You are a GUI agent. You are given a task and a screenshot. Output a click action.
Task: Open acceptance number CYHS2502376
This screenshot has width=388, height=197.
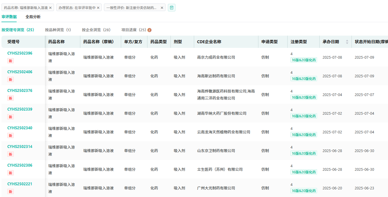tap(20, 91)
